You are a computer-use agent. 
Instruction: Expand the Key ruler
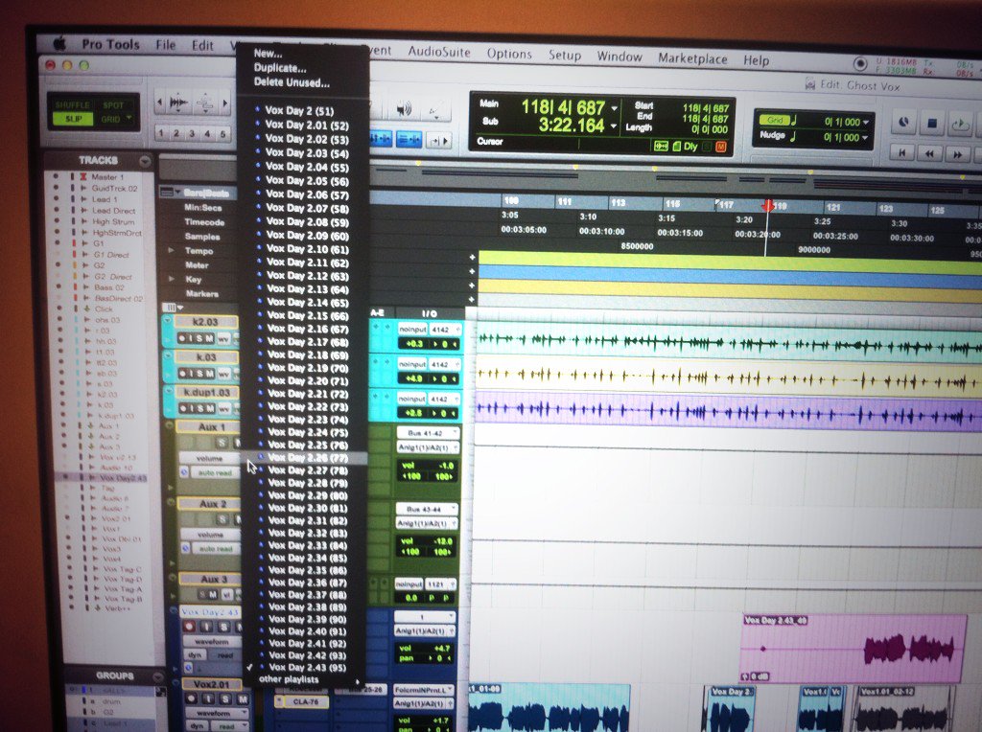171,279
